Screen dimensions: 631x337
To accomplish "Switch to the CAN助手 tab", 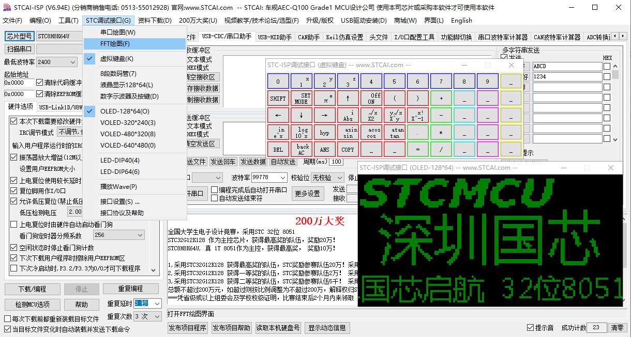I will 309,37.
